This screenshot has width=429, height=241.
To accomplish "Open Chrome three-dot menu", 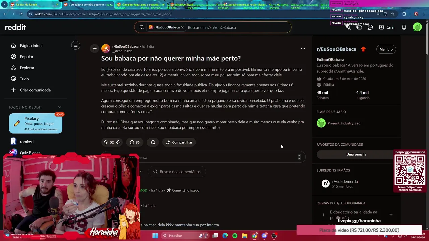I will point(424,14).
